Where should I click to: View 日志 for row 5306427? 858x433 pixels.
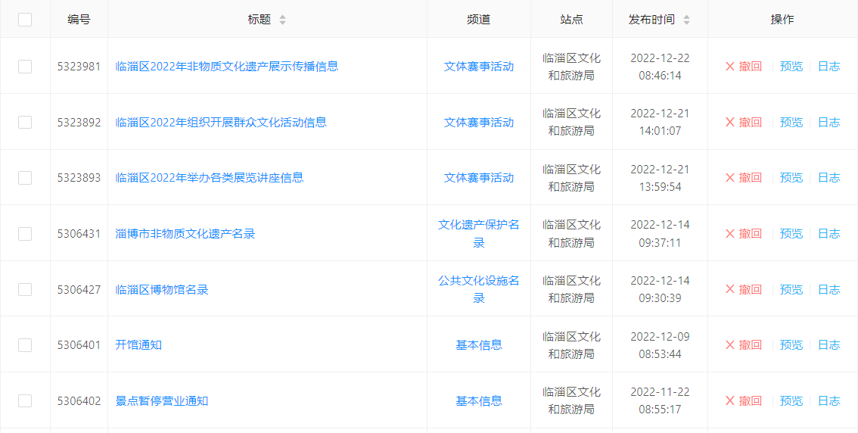pos(828,289)
